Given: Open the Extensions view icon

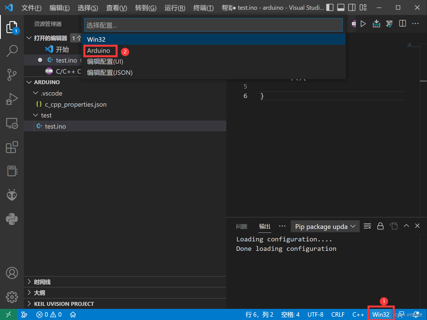Looking at the screenshot, I should [x=12, y=147].
